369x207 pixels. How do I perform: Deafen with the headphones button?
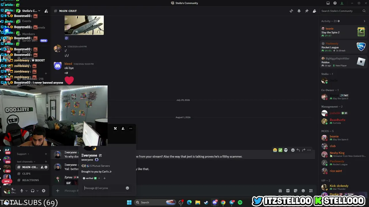(x=33, y=191)
